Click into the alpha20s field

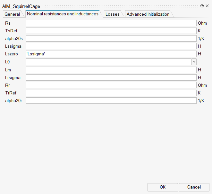[x=111, y=38]
